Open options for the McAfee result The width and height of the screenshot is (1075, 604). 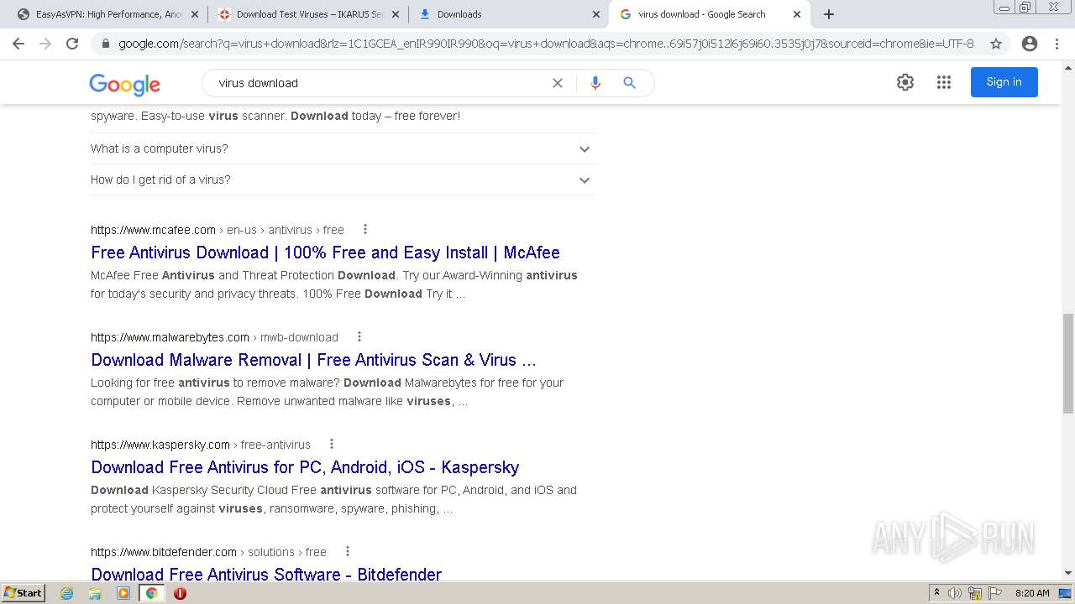point(364,229)
